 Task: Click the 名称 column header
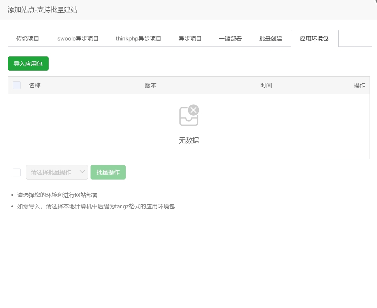tap(34, 85)
